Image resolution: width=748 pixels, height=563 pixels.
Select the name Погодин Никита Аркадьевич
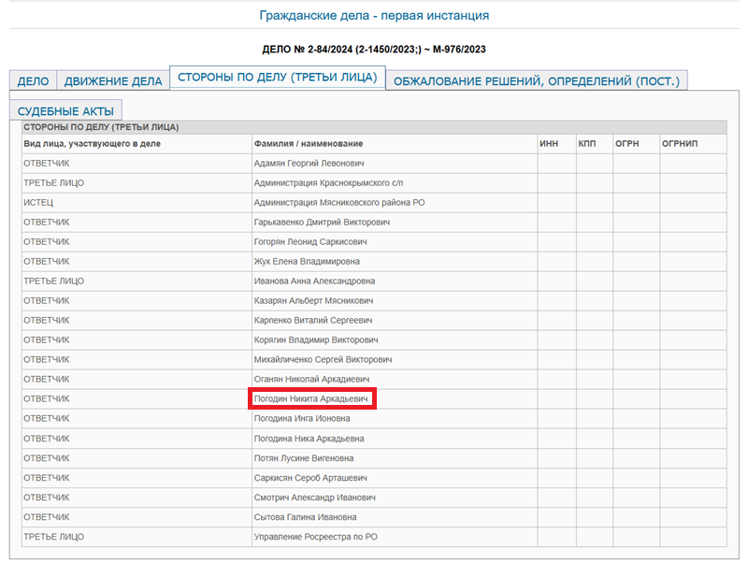pyautogui.click(x=312, y=399)
